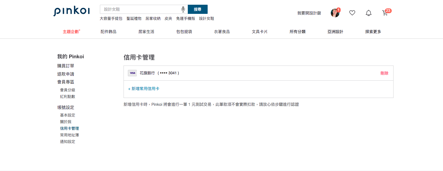Screen dimensions: 443x171
Task: Open the 主題企劃 menu
Action: pyautogui.click(x=72, y=32)
